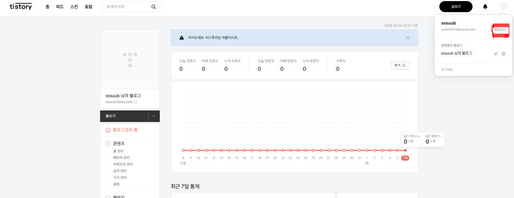Click the 오늘 marker on chart axis
The image size is (514, 198).
pos(405,158)
